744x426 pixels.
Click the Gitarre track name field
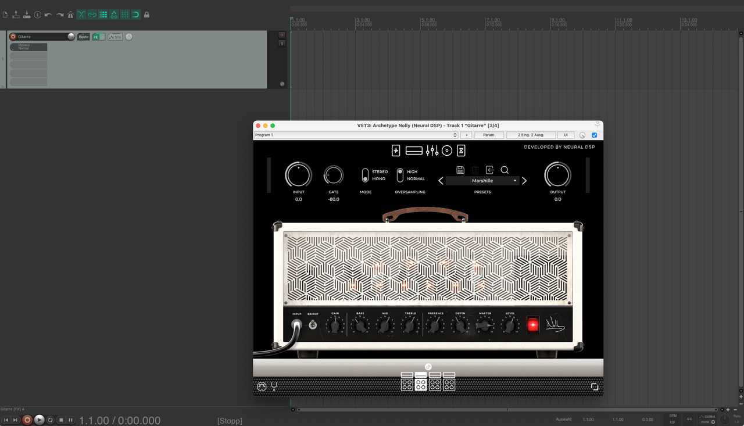pos(42,37)
